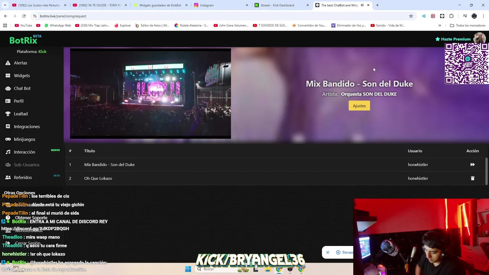Select Oh Que Lokazo row title
Screen dimensions: 489x275
[x=98, y=178]
